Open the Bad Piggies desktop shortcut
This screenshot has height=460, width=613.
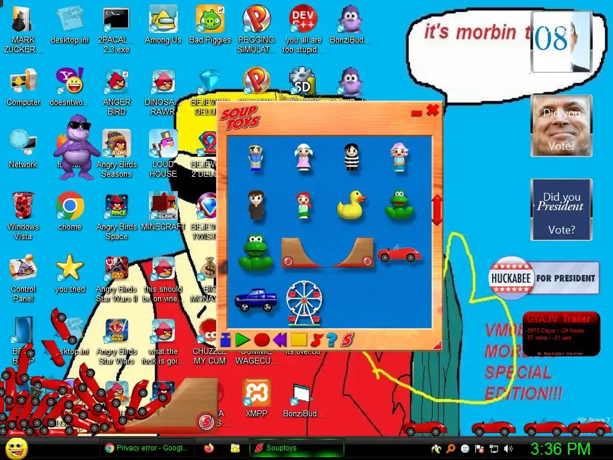coord(210,24)
